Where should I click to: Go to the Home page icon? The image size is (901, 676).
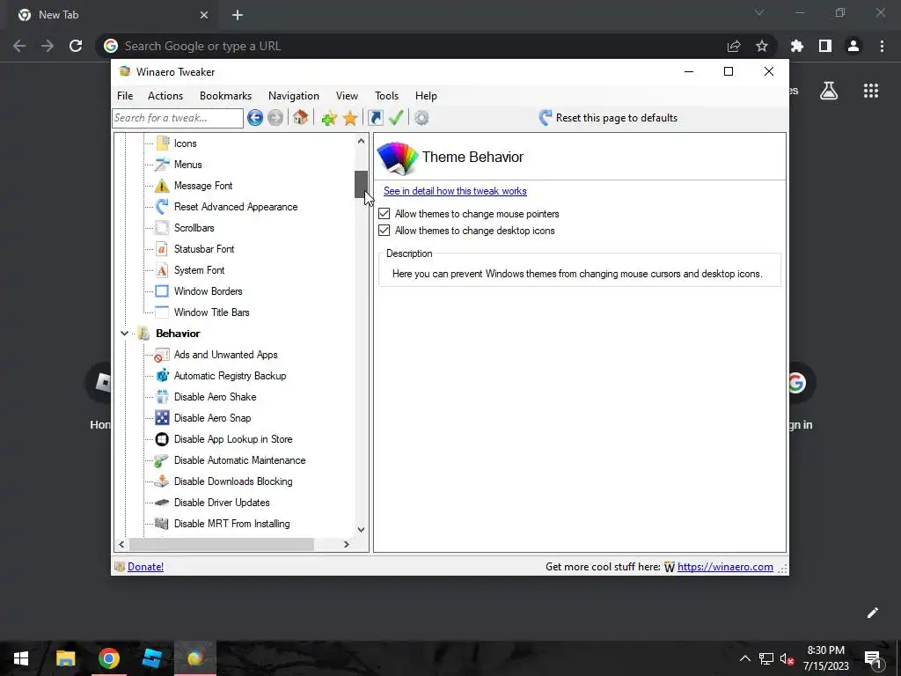(x=300, y=118)
